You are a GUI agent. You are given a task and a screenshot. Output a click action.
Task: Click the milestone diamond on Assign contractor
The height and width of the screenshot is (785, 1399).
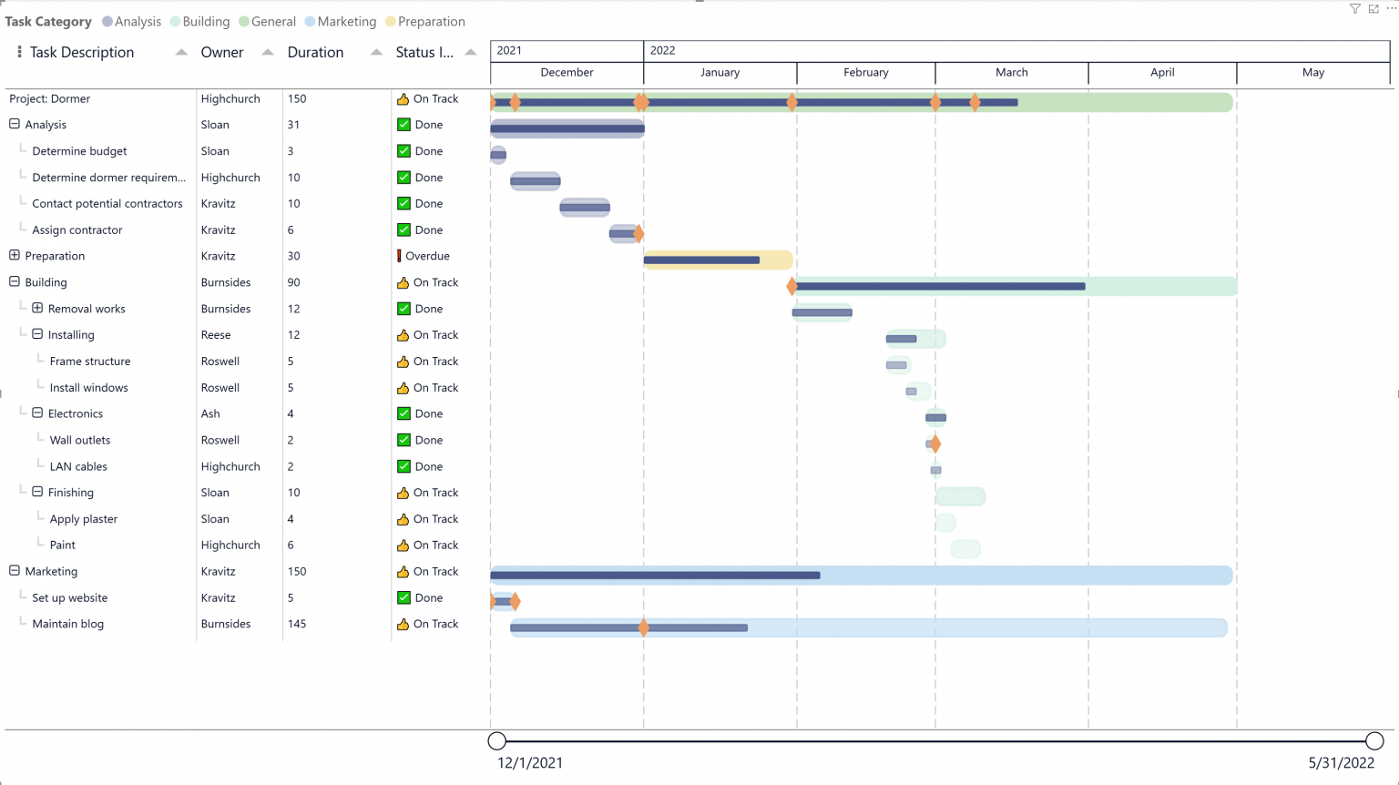point(638,234)
